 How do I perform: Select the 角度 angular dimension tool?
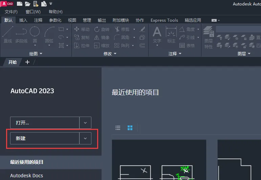point(187,29)
